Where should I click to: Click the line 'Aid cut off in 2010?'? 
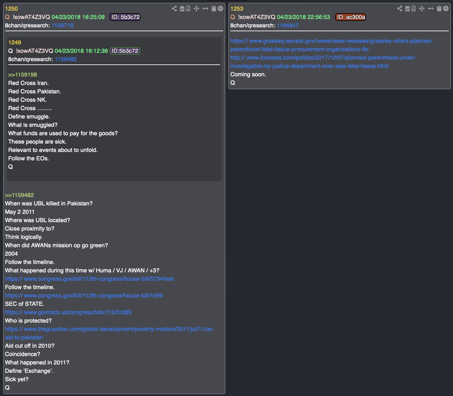point(30,346)
